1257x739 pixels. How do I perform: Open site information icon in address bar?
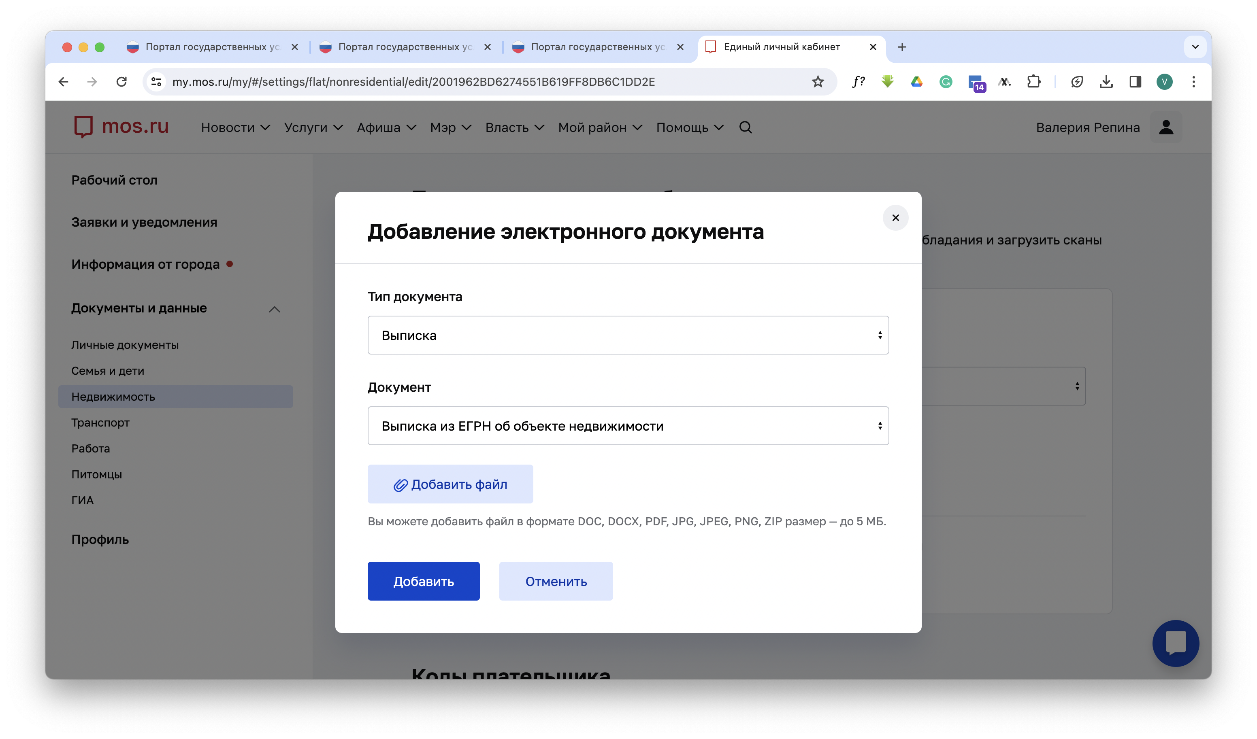tap(156, 82)
